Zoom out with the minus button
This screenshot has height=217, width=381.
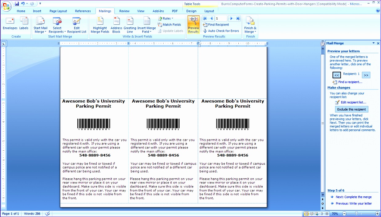pos(344,214)
